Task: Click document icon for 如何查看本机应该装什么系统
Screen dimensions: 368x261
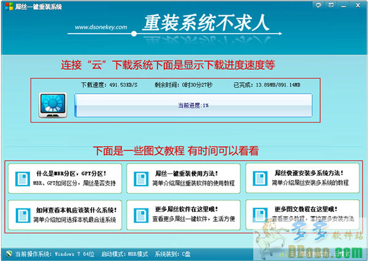Action: pos(21,214)
